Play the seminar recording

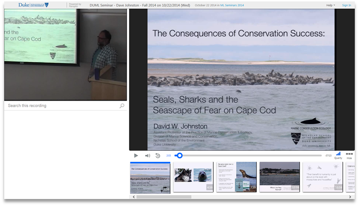pyautogui.click(x=136, y=155)
